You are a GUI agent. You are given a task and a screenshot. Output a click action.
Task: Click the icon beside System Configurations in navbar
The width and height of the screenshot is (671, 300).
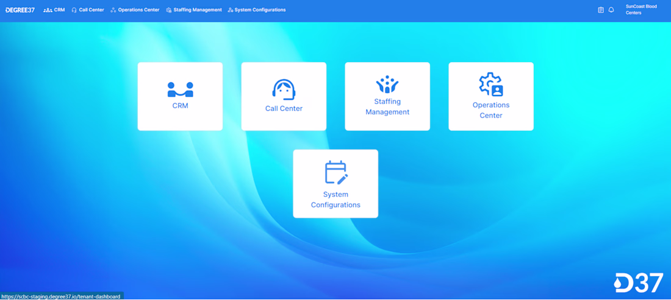click(231, 10)
